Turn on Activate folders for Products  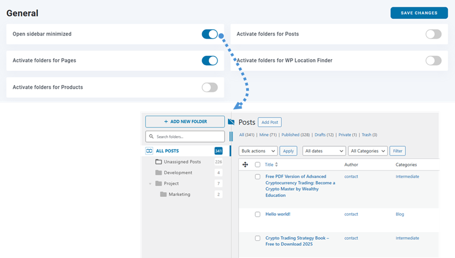click(210, 87)
